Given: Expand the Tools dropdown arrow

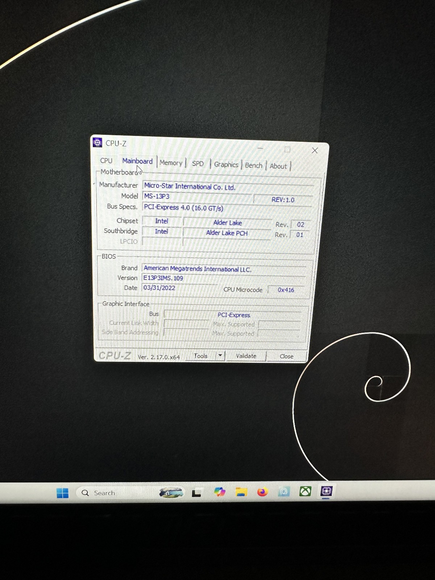Looking at the screenshot, I should tap(220, 356).
